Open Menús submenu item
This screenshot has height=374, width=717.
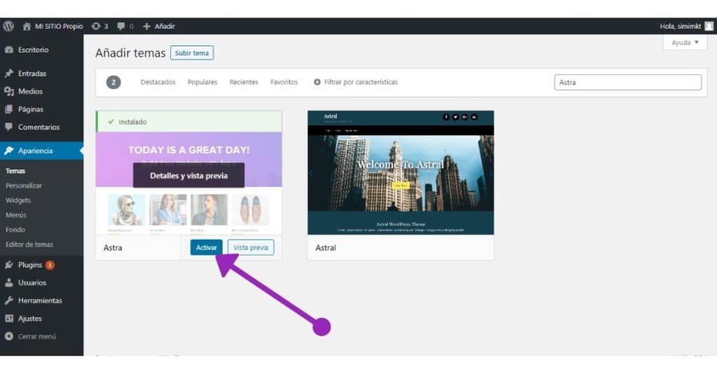15,215
